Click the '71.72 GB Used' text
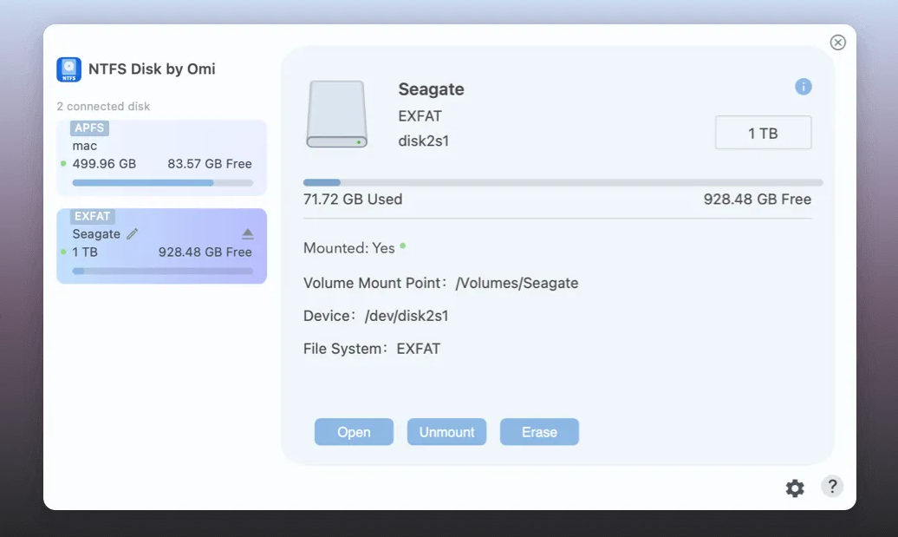The height and width of the screenshot is (537, 898). [353, 200]
